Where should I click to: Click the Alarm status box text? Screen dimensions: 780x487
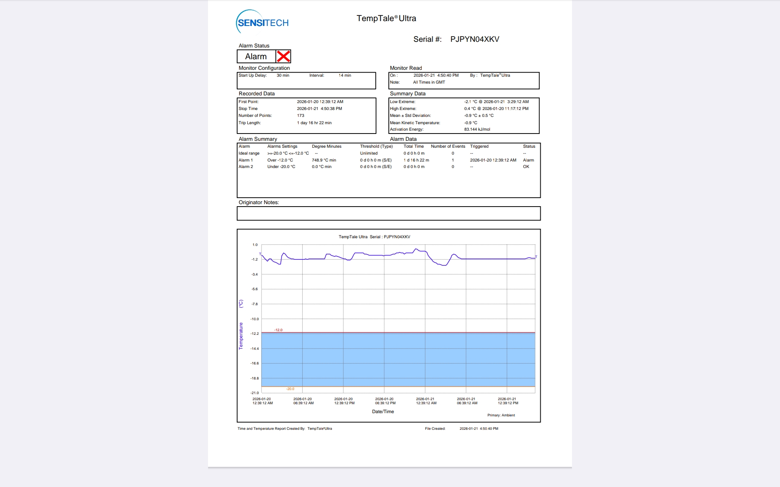pyautogui.click(x=256, y=56)
